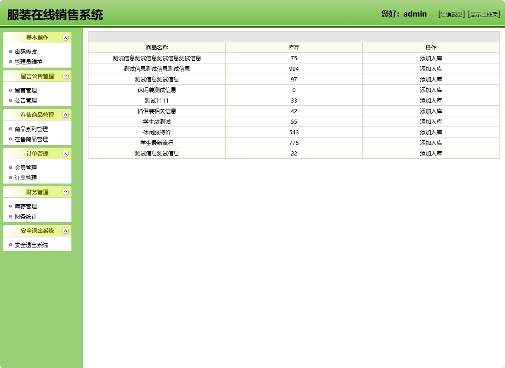Click the bullet icon beside 密码修改
The width and height of the screenshot is (505, 368).
10,52
